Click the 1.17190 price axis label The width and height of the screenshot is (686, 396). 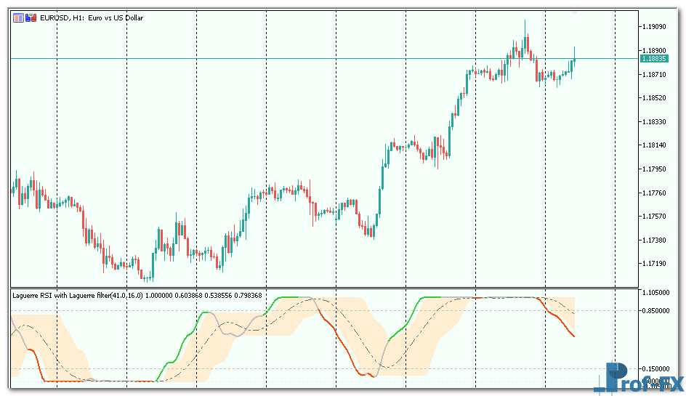655,264
